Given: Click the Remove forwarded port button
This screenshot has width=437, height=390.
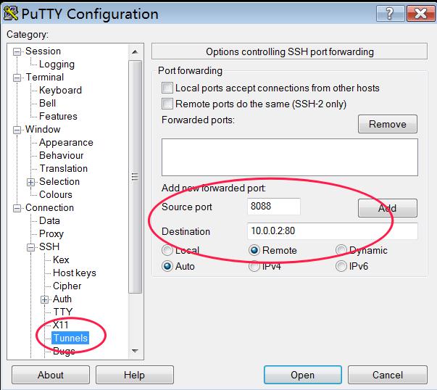Looking at the screenshot, I should coord(388,124).
